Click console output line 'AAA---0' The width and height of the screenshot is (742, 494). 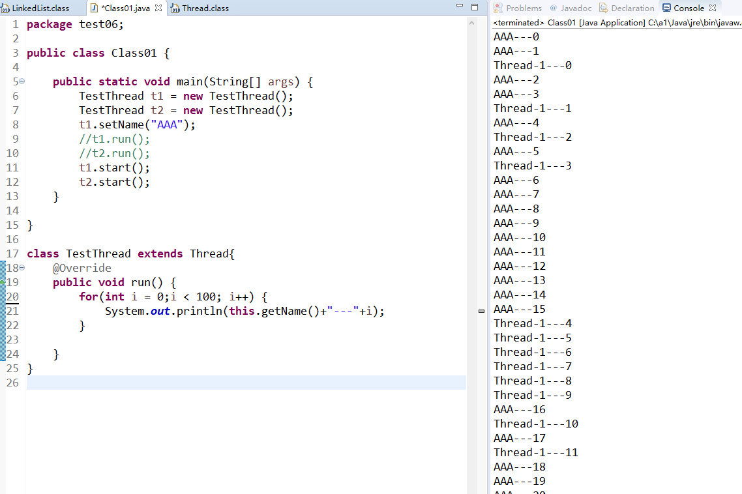pyautogui.click(x=516, y=37)
